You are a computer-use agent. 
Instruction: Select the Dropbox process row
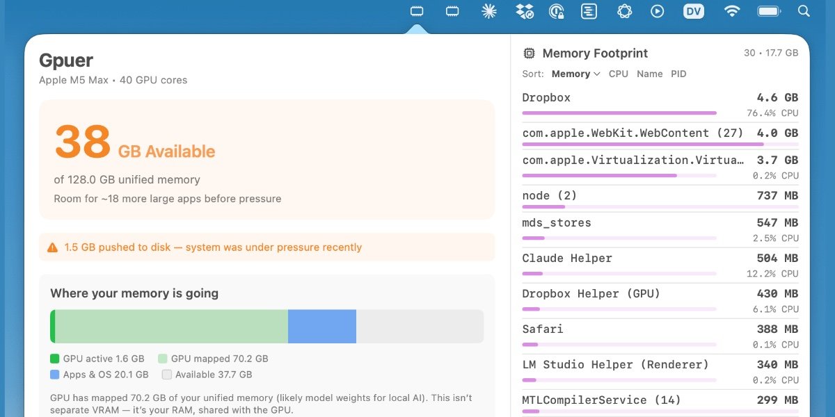pos(660,104)
